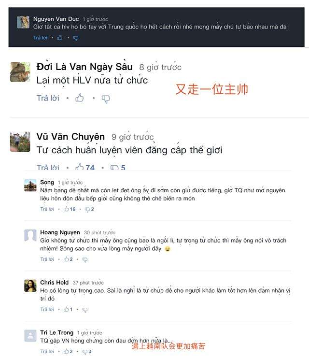
Task: Click Trả lời under Chris Hold's comment
Action: [x=47, y=309]
